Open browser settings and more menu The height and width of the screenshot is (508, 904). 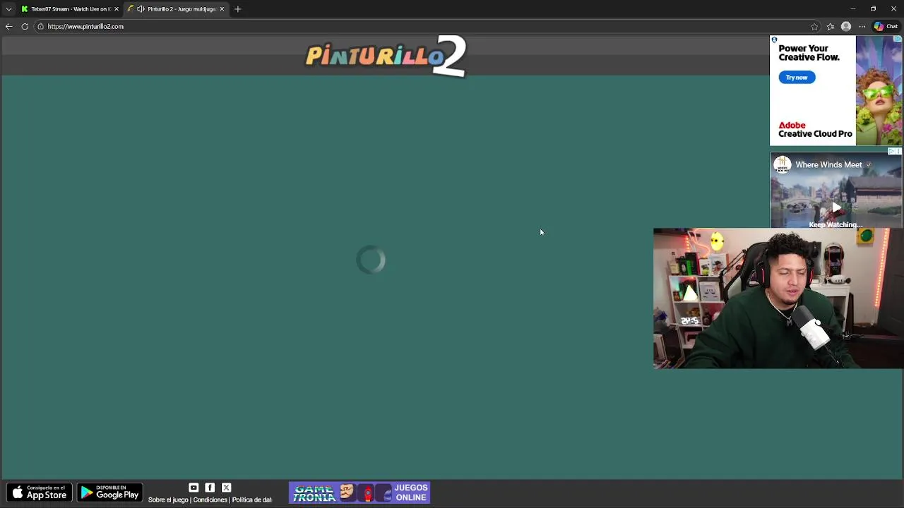coord(862,27)
